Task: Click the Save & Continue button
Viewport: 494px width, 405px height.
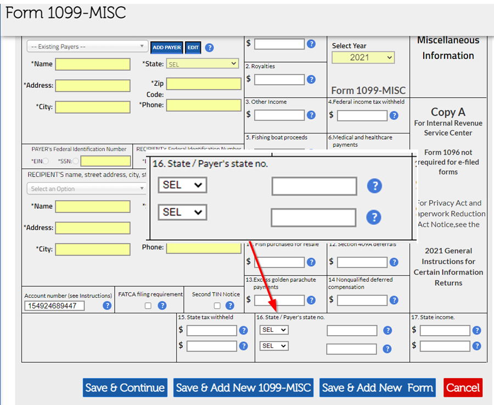Action: pos(125,387)
